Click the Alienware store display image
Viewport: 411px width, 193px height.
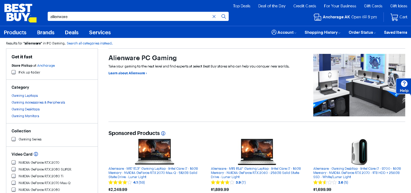[x=359, y=85]
